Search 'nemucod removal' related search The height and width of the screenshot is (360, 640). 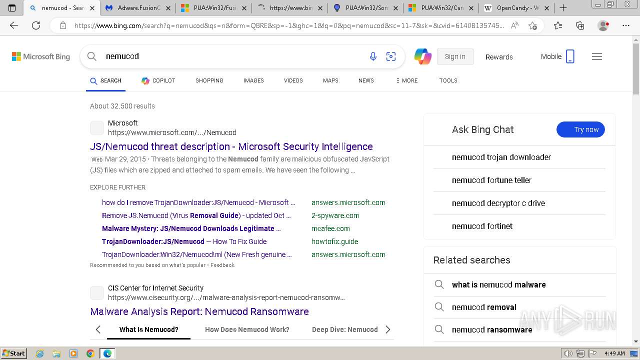(x=484, y=307)
